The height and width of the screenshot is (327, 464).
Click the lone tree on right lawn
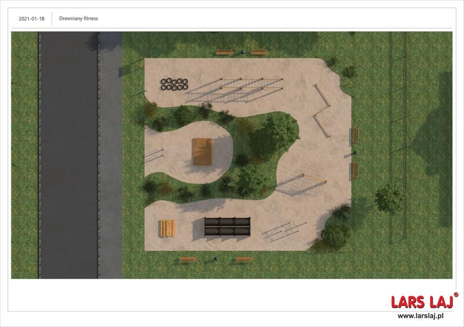[x=389, y=197]
